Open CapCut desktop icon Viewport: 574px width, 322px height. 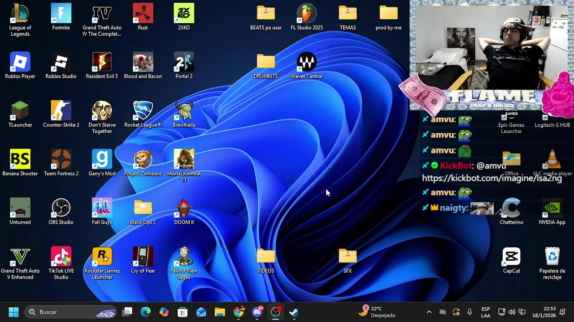tap(511, 260)
